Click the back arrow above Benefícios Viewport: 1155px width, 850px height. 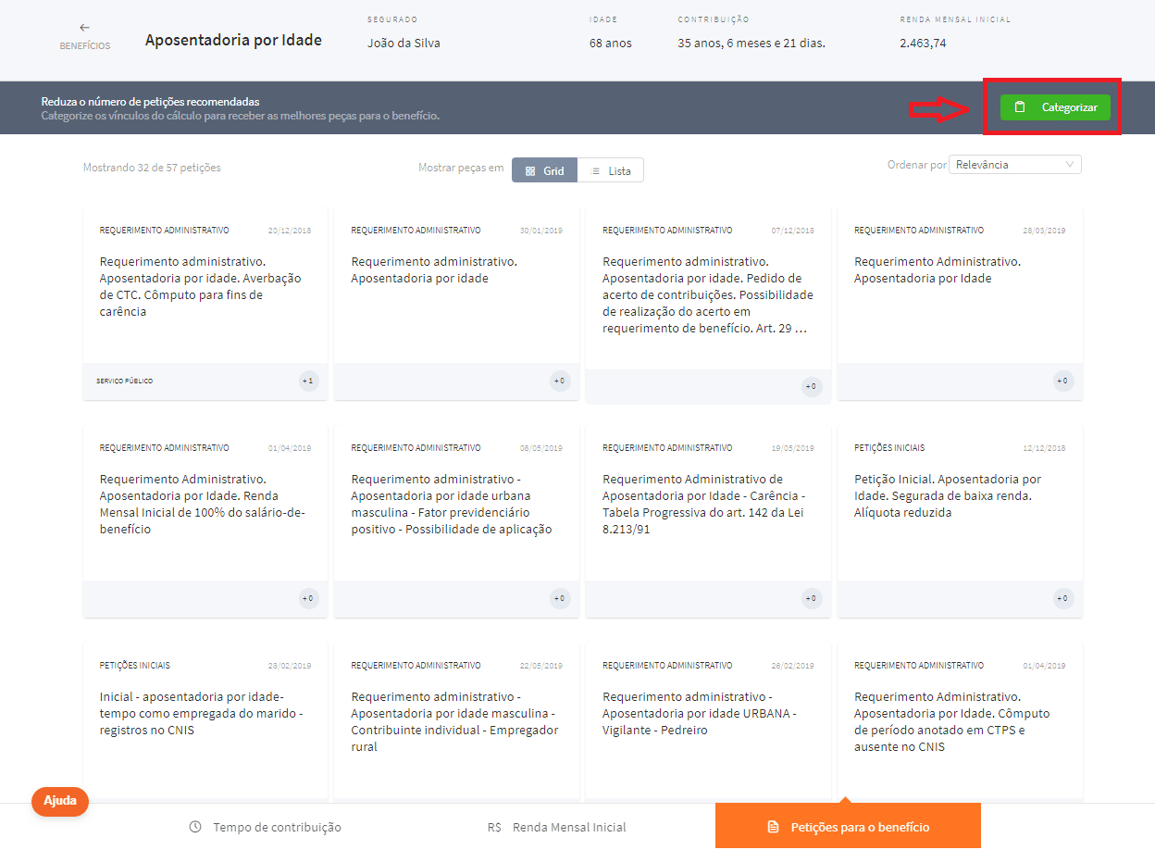[84, 28]
